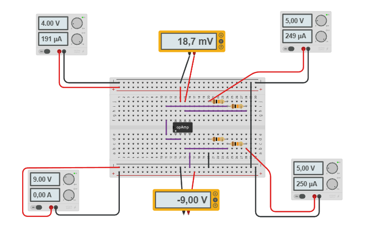Toggle the power switch on the 249 µA supply

point(289,49)
